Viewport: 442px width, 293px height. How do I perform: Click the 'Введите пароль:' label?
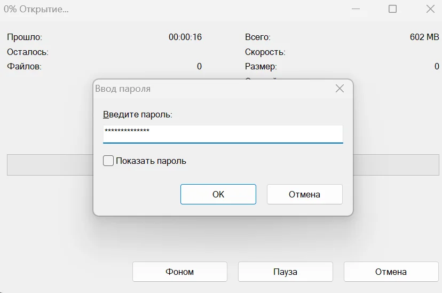138,114
